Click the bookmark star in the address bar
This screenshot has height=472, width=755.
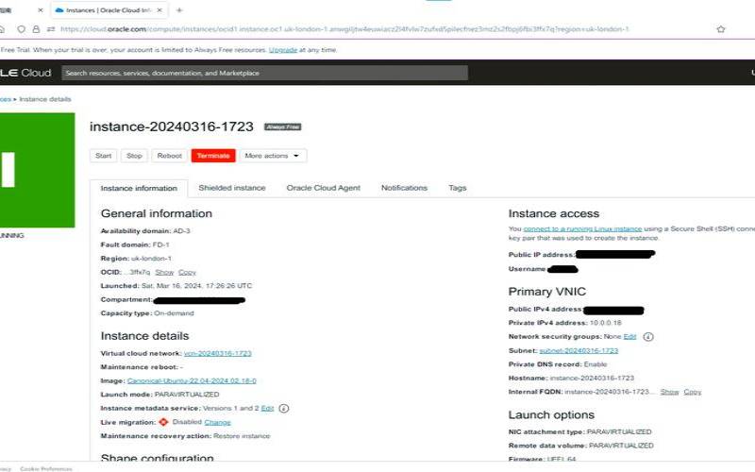click(721, 29)
